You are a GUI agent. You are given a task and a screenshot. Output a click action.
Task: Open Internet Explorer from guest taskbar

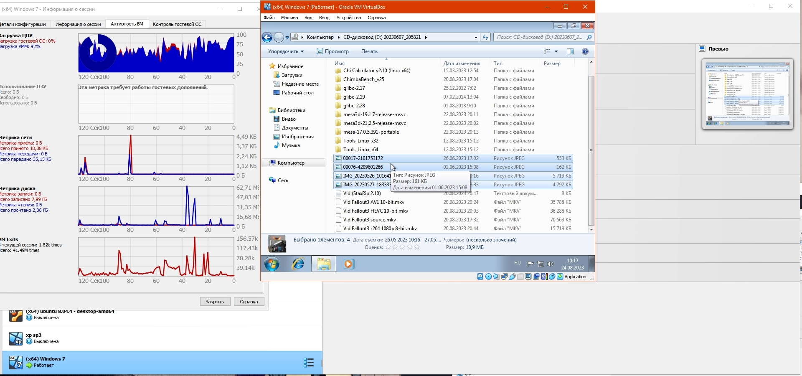(298, 264)
